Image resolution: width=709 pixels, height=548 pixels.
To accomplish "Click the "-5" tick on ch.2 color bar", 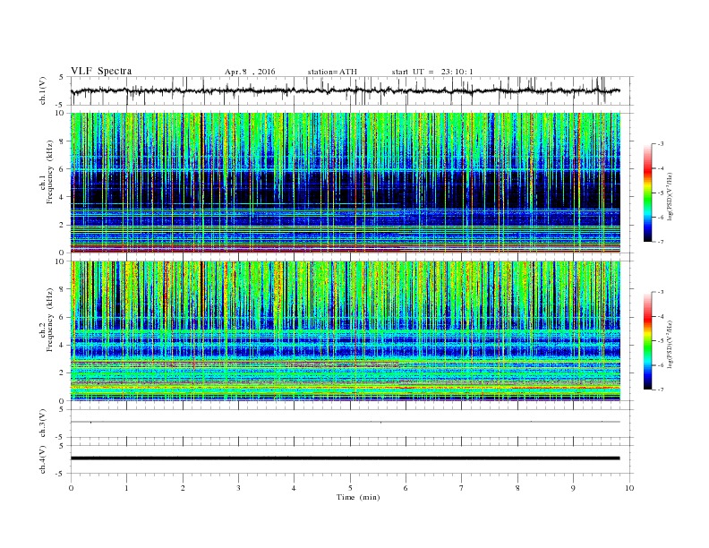I will coord(661,341).
